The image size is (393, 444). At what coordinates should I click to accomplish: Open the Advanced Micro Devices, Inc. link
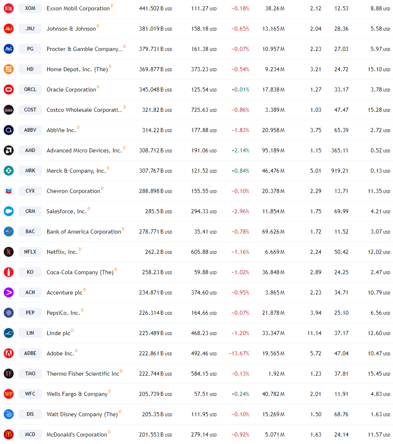point(84,151)
